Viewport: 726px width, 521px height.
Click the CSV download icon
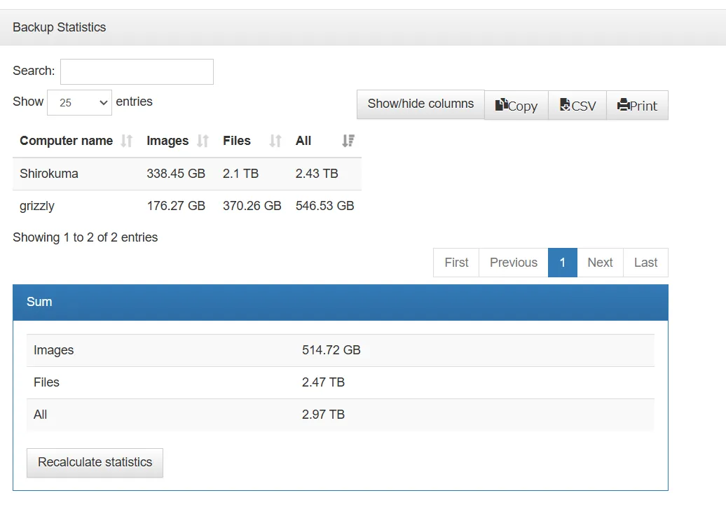click(565, 105)
